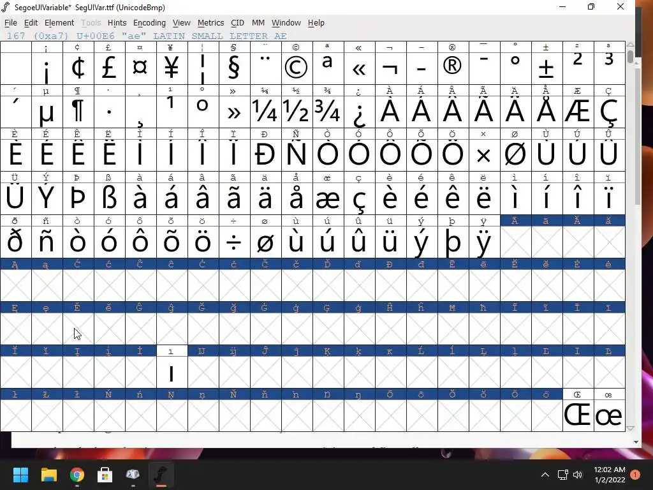Open the Encoding menu
The height and width of the screenshot is (490, 653).
[x=149, y=22]
